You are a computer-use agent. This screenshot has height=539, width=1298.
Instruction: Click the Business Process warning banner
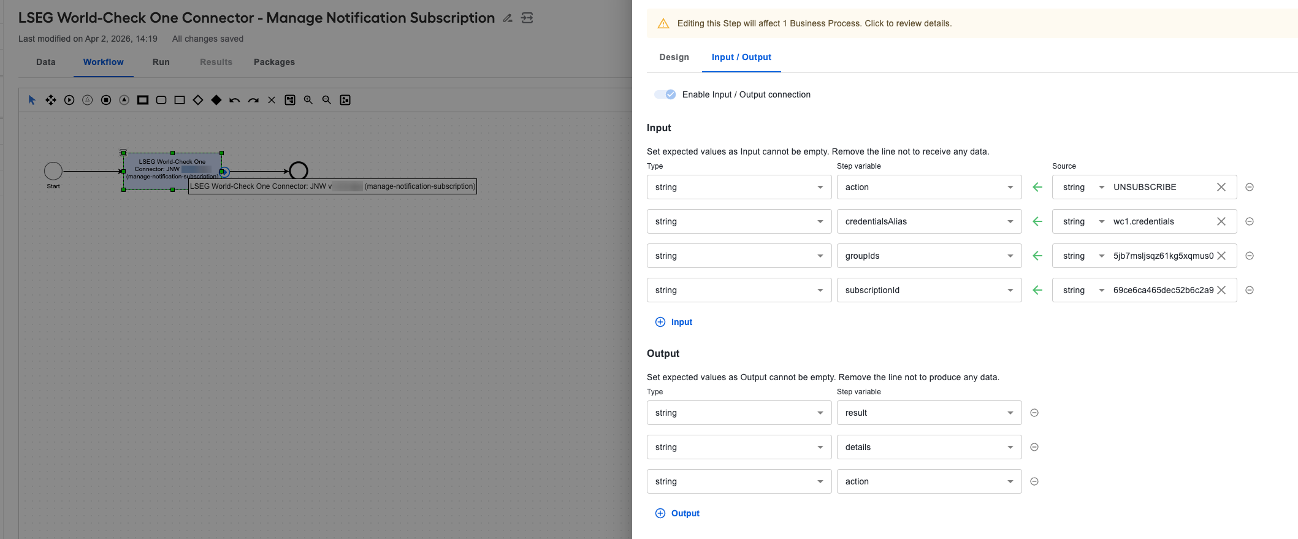point(972,23)
